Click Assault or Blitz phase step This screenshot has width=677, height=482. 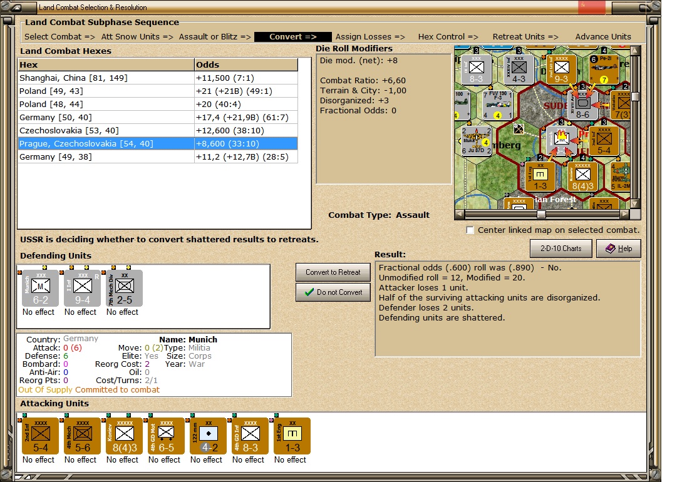point(215,37)
